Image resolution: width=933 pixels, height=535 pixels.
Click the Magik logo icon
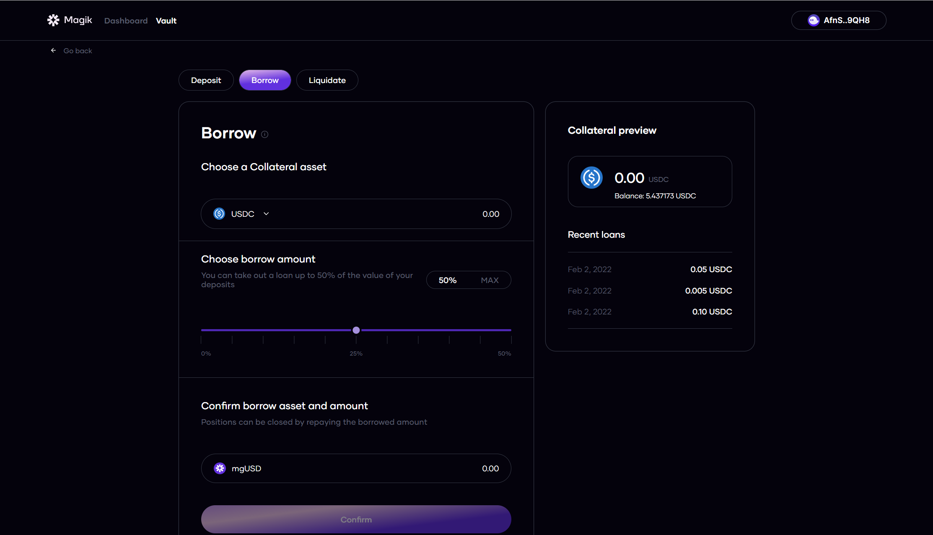point(53,20)
